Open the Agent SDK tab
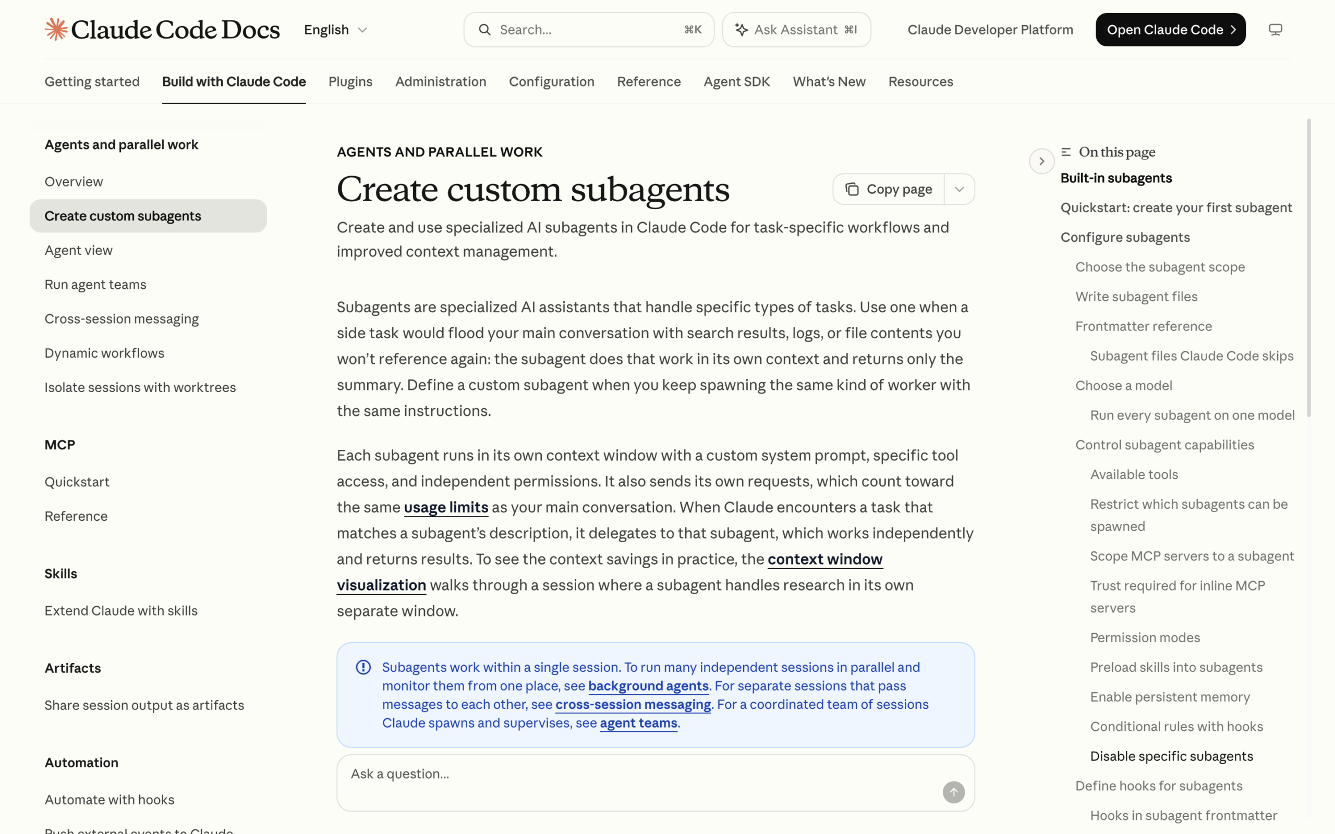 click(736, 82)
